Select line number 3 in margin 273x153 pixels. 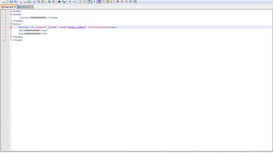[x=6, y=17]
